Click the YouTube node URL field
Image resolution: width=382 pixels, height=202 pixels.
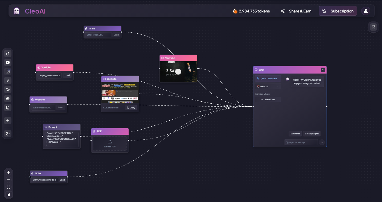pyautogui.click(x=50, y=76)
